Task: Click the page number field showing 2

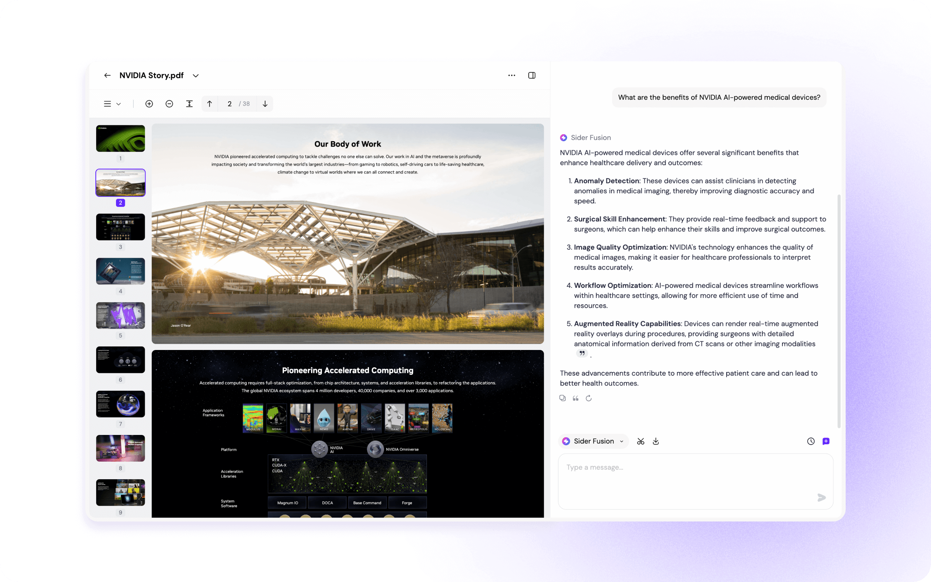Action: (230, 104)
